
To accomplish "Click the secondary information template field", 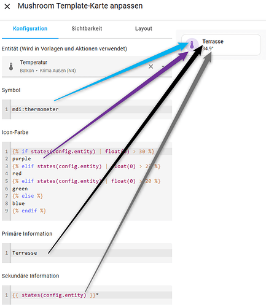I will [x=91, y=295].
